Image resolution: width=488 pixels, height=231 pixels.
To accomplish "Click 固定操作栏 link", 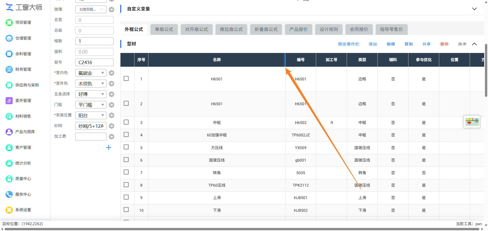I will click(348, 44).
